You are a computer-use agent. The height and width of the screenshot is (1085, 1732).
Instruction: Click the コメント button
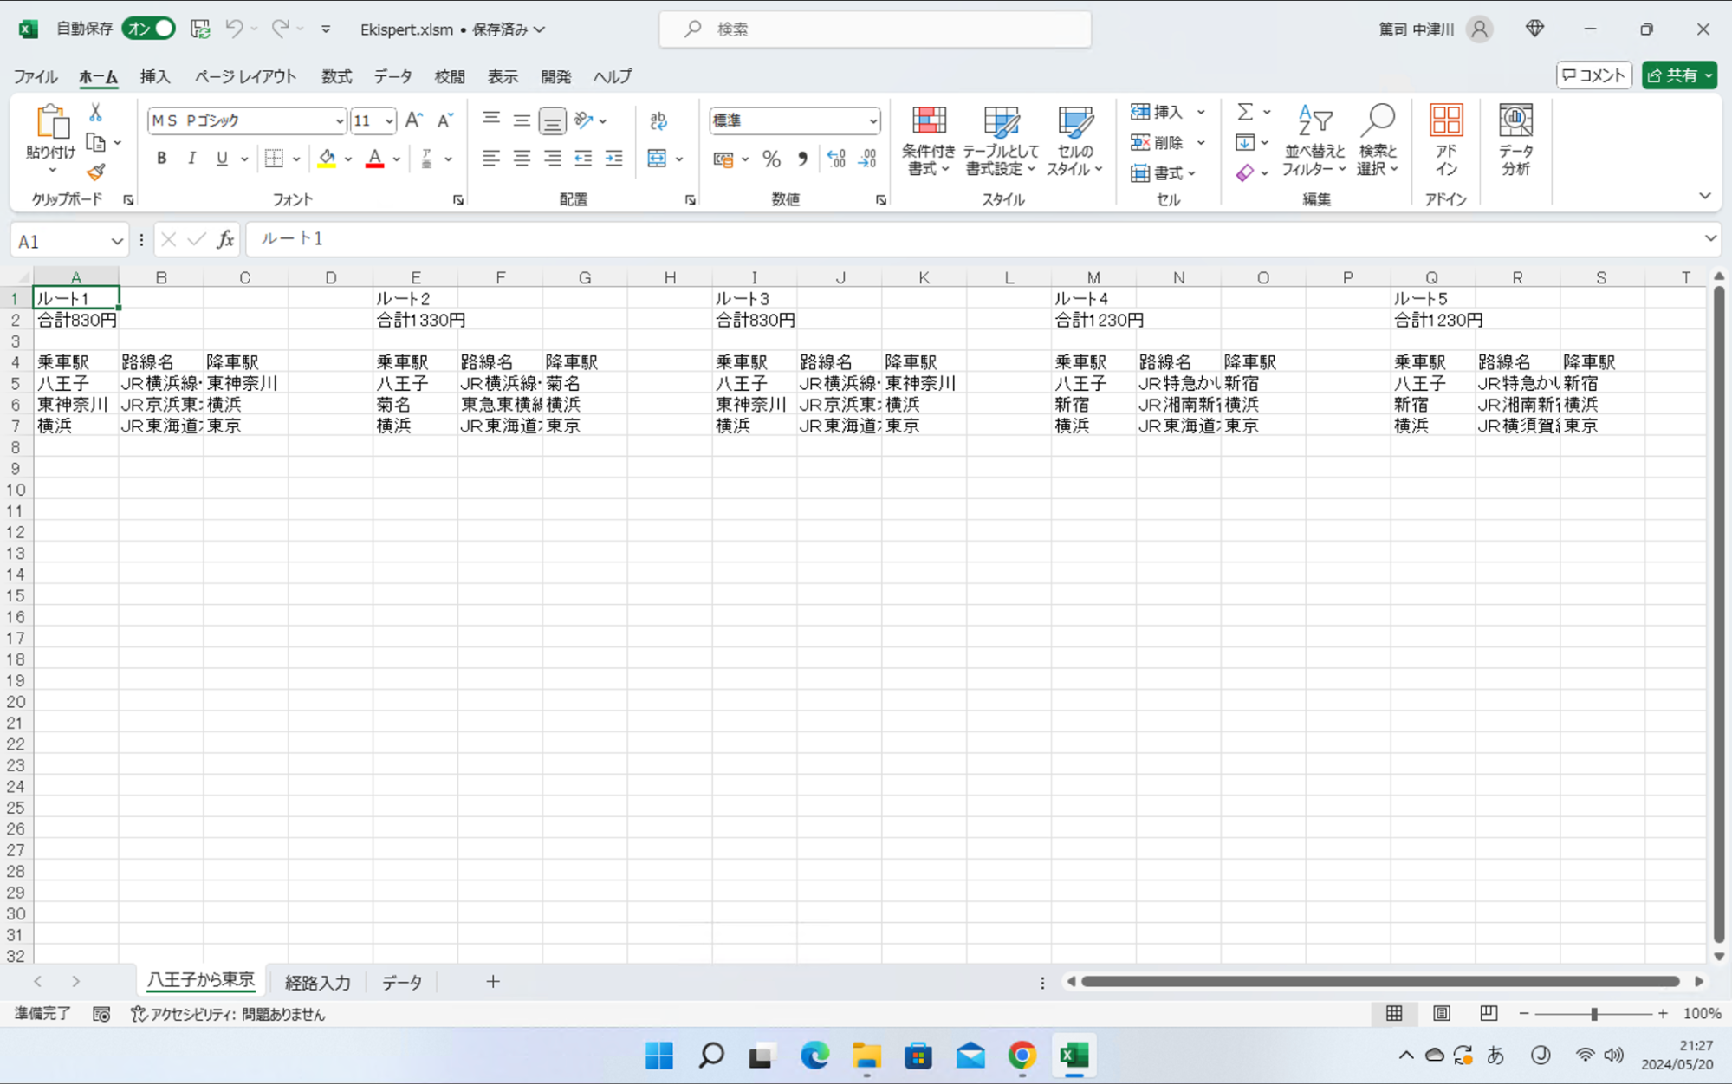coord(1593,75)
